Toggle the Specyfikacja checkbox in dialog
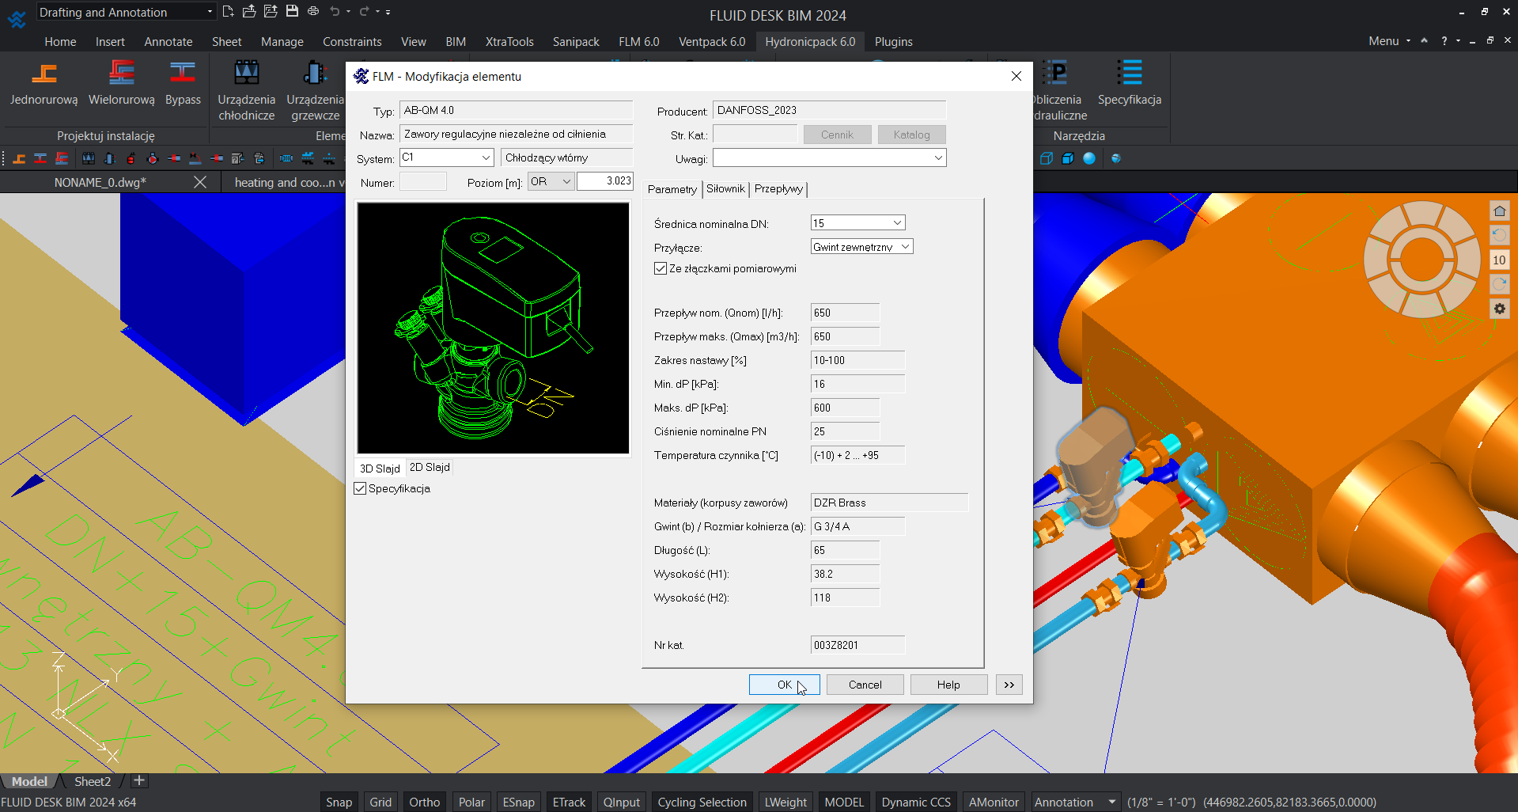This screenshot has height=812, width=1518. pyautogui.click(x=361, y=489)
